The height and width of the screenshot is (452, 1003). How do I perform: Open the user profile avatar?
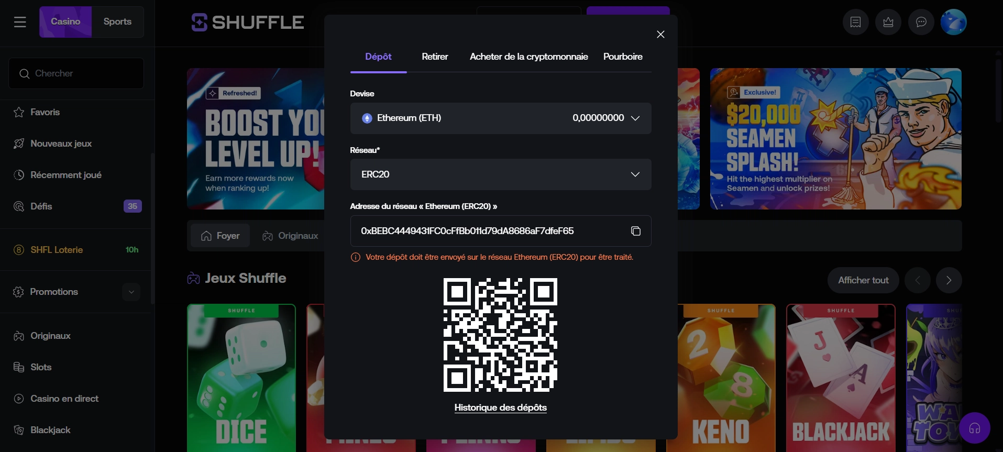953,22
